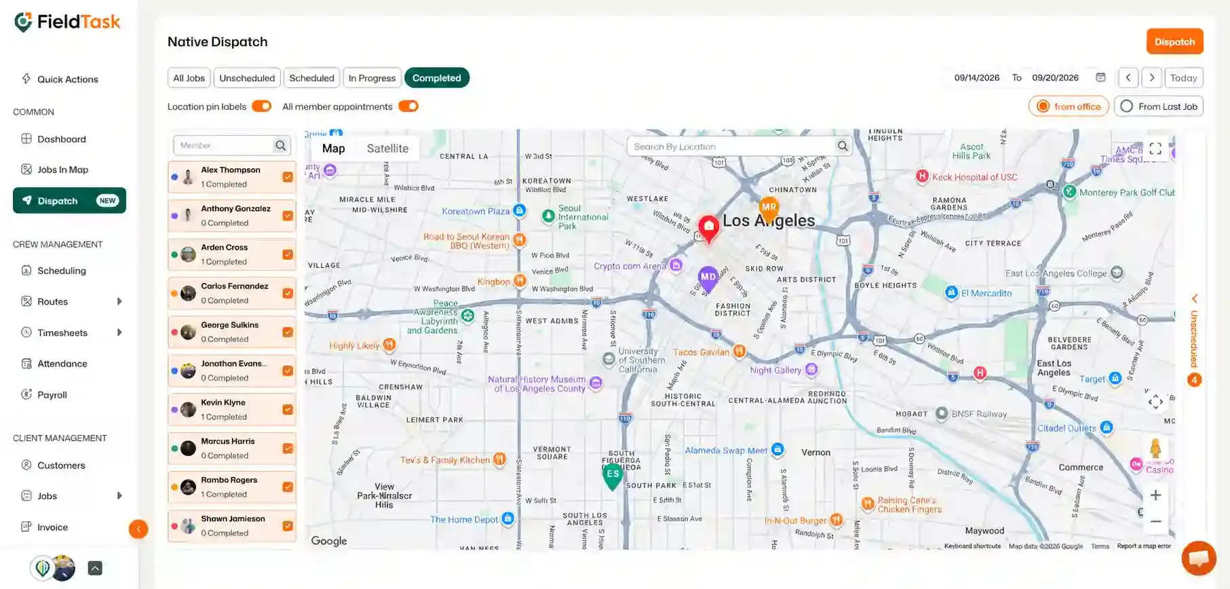Viewport: 1230px width, 589px height.
Task: Go to previous week arrow
Action: (x=1128, y=78)
